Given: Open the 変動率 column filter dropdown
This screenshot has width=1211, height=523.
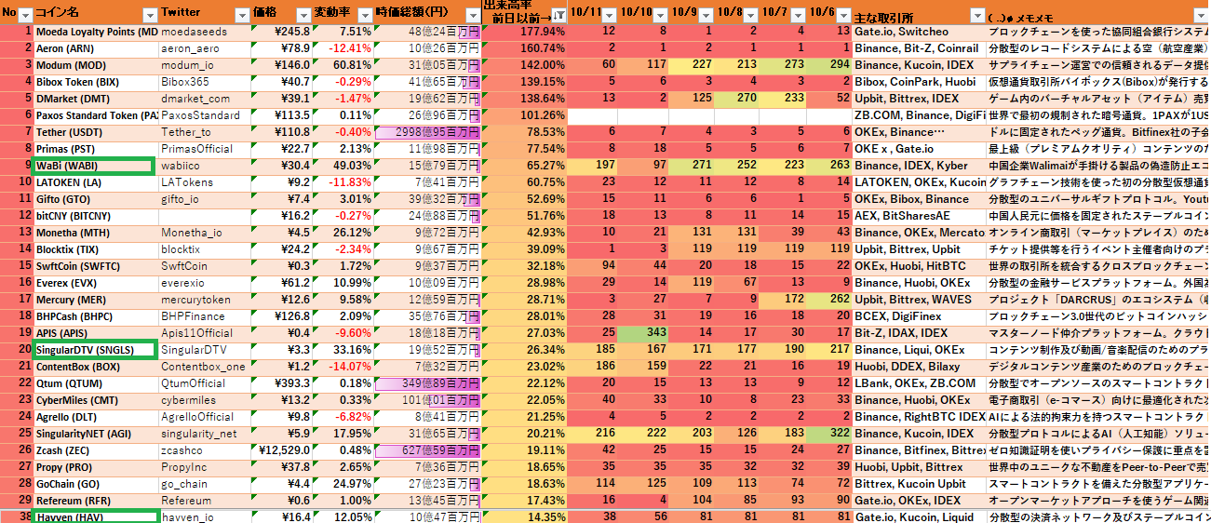Looking at the screenshot, I should click(x=367, y=16).
